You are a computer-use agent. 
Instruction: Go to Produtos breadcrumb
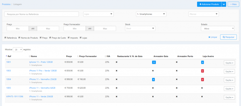[x=6, y=4]
